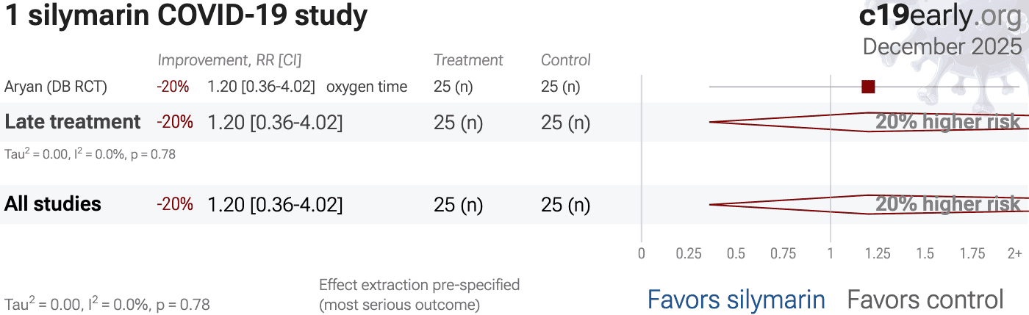
Task: Click the title '1 silymarin COVID-19 study'
Action: (x=186, y=16)
